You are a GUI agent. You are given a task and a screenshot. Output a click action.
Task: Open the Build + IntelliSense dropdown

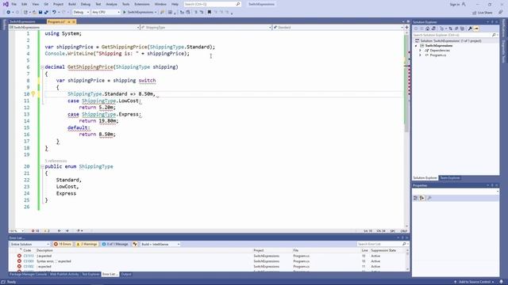pyautogui.click(x=160, y=245)
